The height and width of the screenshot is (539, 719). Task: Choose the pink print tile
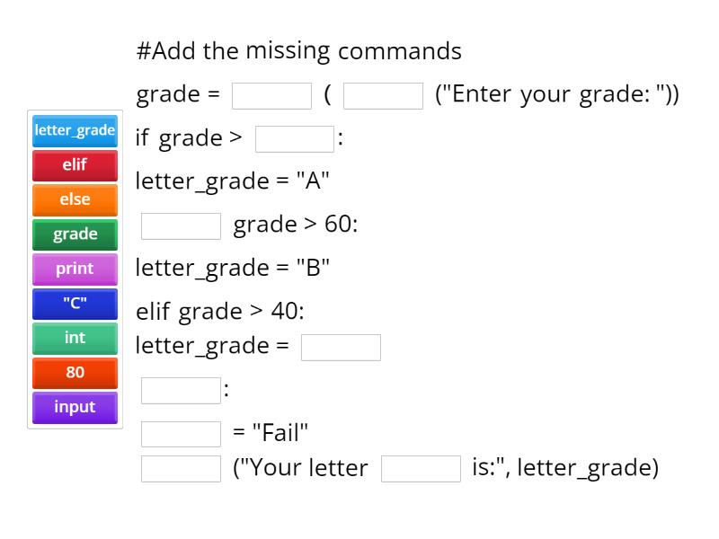tap(75, 269)
